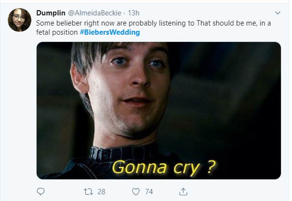Retweet the tweet using the retweet icon
The height and width of the screenshot is (201, 292).
click(88, 192)
